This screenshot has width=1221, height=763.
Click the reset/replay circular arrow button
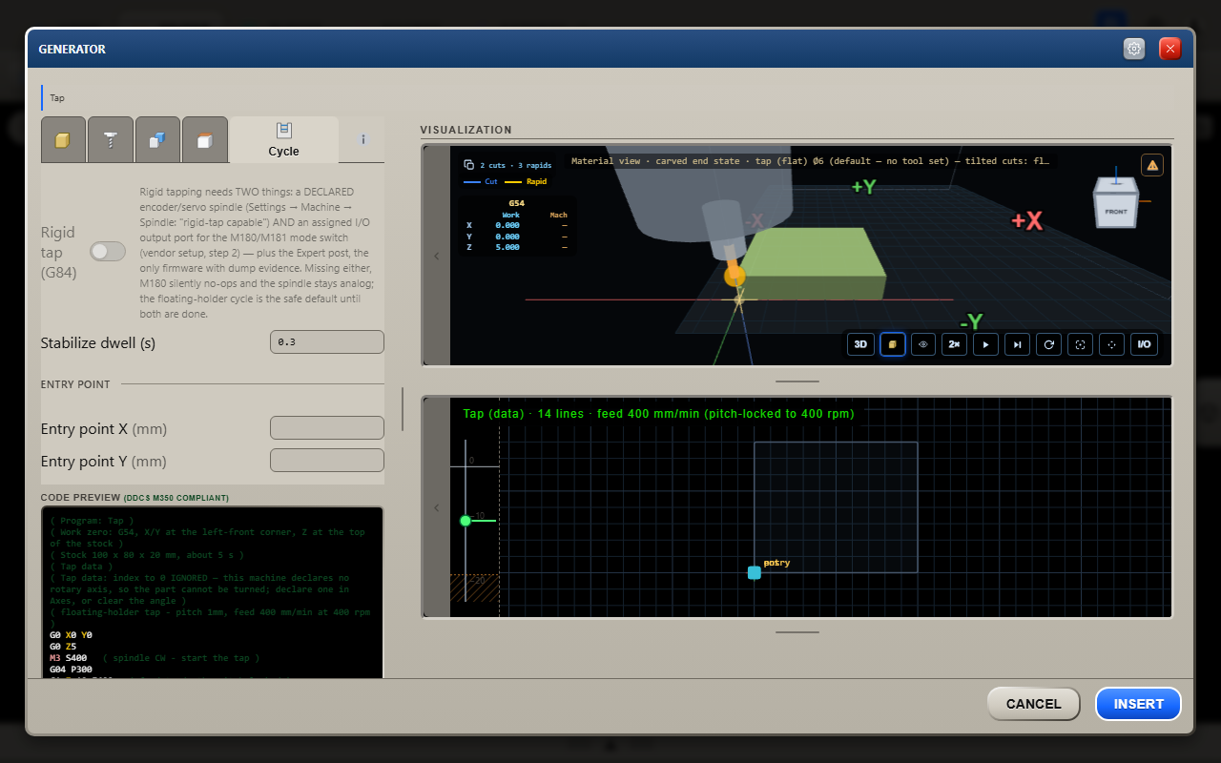coord(1048,344)
